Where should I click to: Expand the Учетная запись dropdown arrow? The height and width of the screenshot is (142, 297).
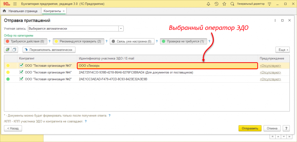pos(121,29)
